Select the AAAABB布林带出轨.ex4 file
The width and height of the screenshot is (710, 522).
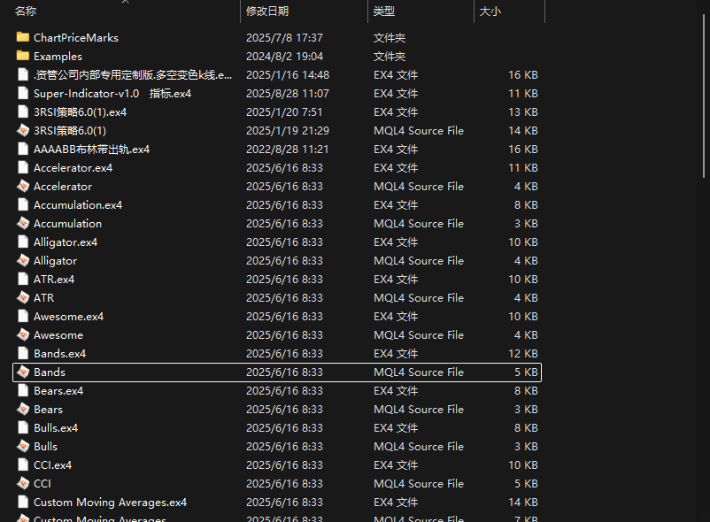(91, 149)
